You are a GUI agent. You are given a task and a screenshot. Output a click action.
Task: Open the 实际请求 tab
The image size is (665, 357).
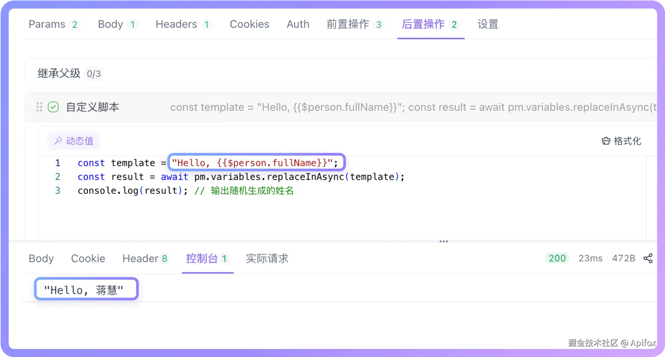tap(267, 258)
